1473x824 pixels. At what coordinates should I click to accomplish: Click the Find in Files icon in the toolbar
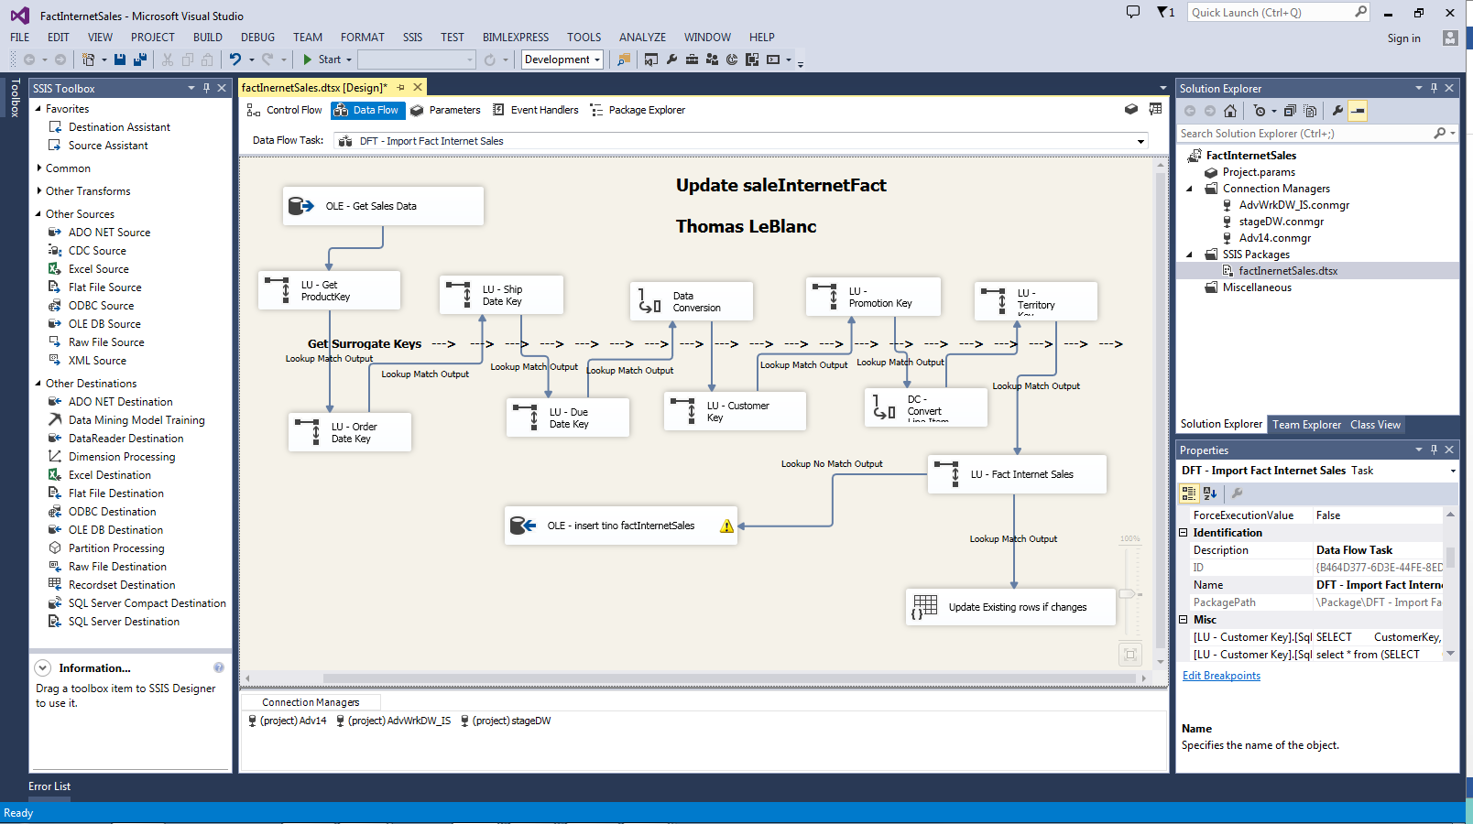coord(624,60)
